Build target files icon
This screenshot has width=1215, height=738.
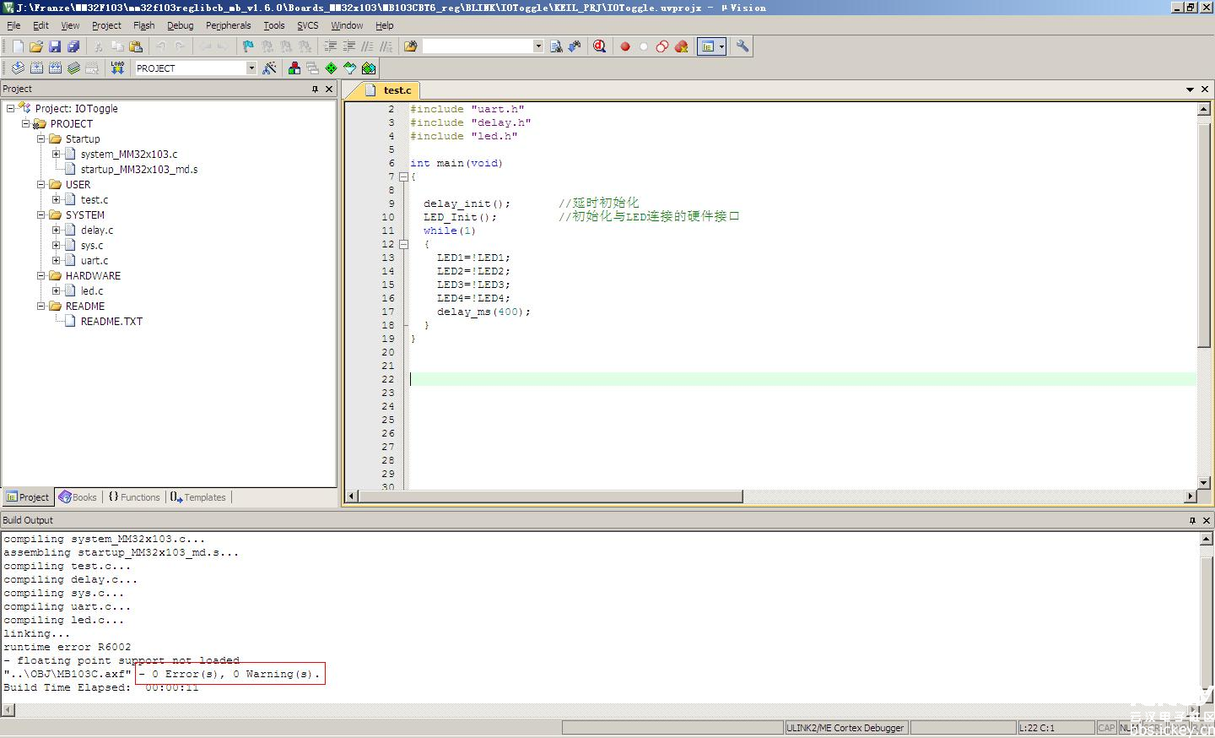tap(36, 68)
